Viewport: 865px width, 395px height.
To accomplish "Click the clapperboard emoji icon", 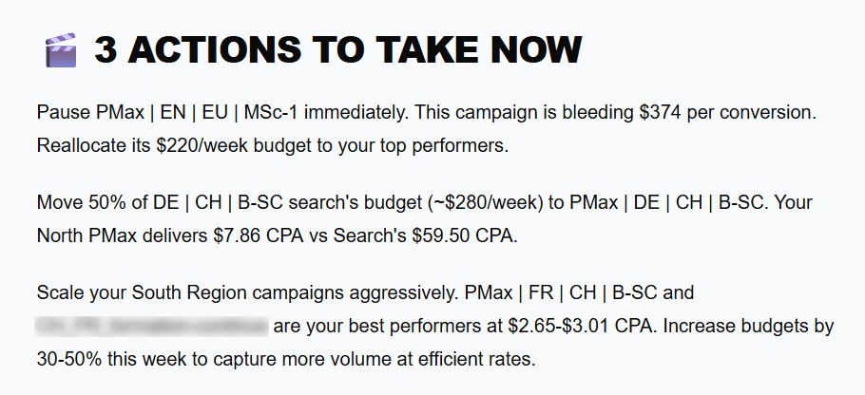I will 60,50.
